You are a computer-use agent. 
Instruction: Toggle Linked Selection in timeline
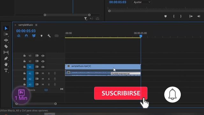tap(34, 36)
